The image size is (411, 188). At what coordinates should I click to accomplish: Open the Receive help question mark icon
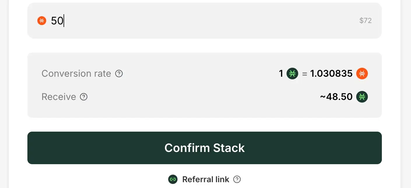click(x=84, y=97)
